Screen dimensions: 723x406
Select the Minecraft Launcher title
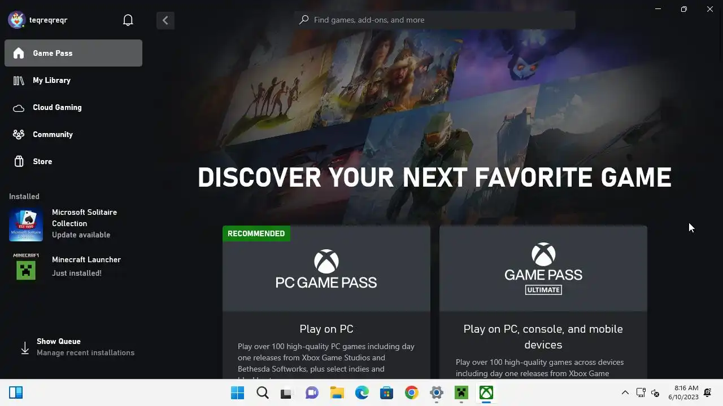[86, 259]
